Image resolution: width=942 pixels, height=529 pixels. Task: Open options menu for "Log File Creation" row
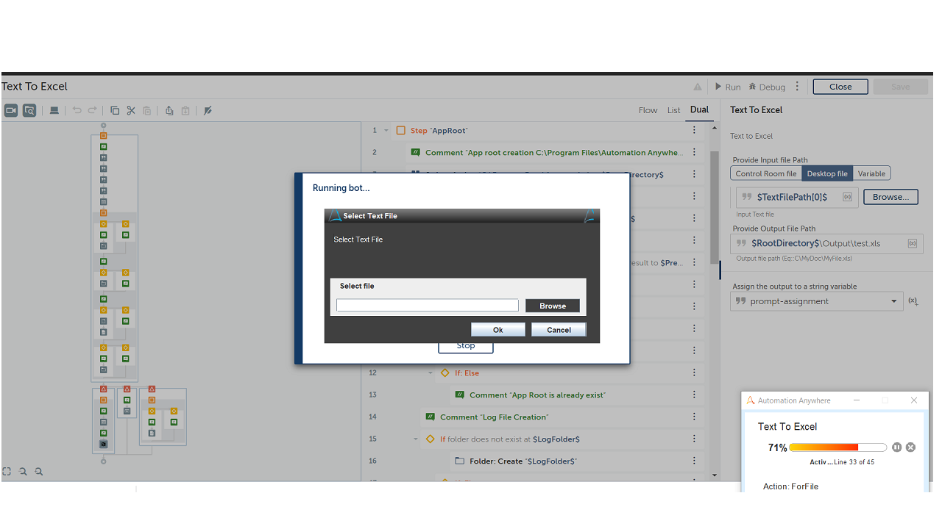click(x=694, y=417)
